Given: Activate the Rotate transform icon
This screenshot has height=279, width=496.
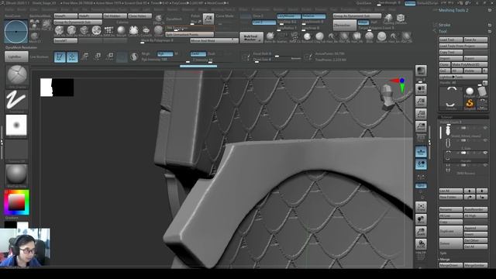Looking at the screenshot, I should 109,57.
